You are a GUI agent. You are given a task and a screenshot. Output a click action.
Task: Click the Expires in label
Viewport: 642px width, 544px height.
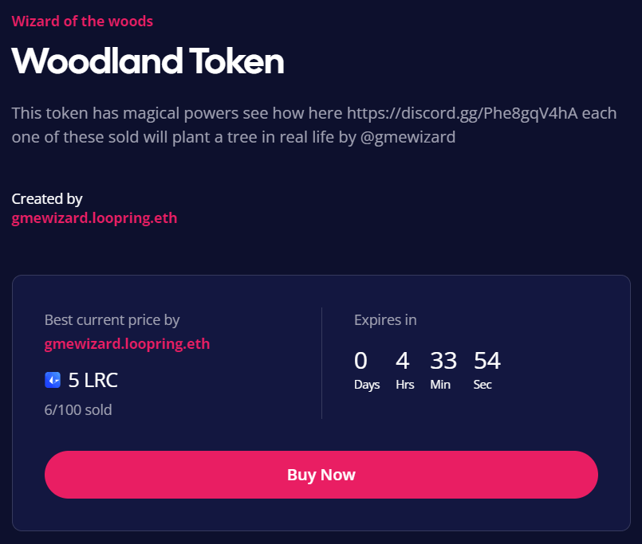click(x=385, y=320)
